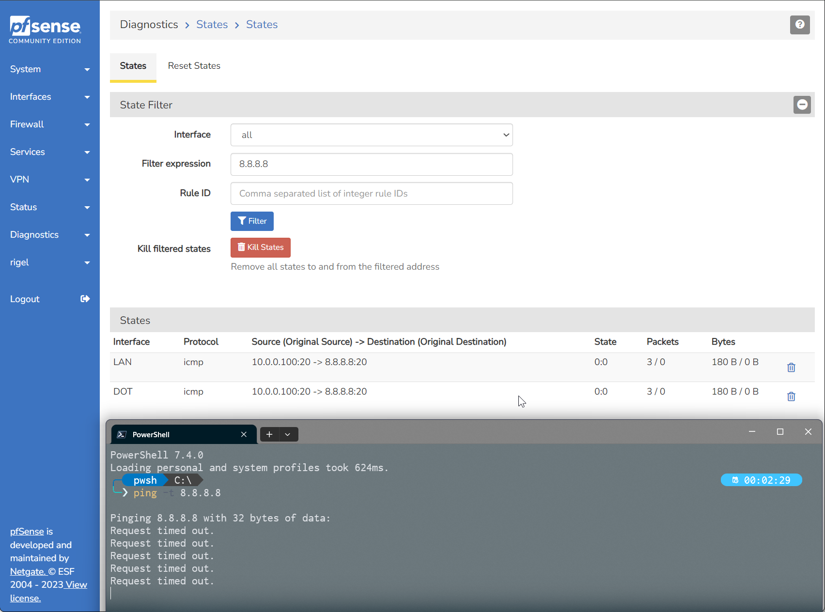825x612 pixels.
Task: Click the pwsh prompt segment in terminal
Action: coord(145,480)
